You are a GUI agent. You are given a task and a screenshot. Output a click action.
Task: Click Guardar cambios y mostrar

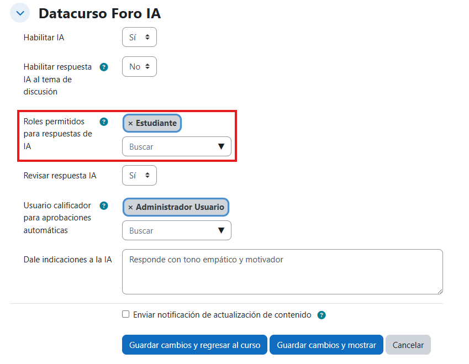[326, 344]
